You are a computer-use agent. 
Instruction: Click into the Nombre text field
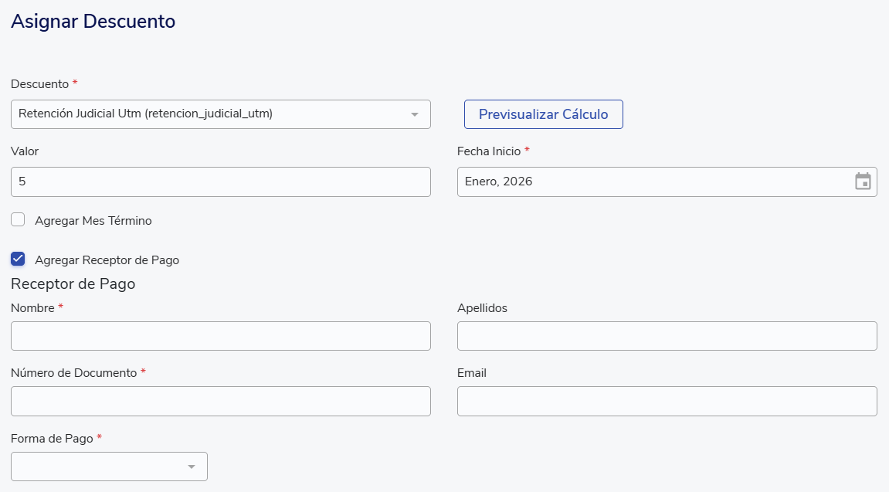pos(220,336)
